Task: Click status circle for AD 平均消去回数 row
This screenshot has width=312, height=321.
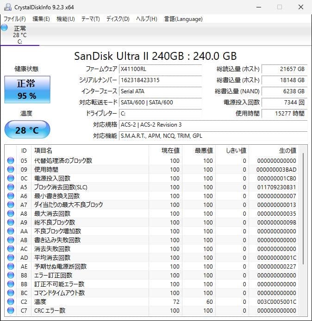Action: pyautogui.click(x=11, y=257)
